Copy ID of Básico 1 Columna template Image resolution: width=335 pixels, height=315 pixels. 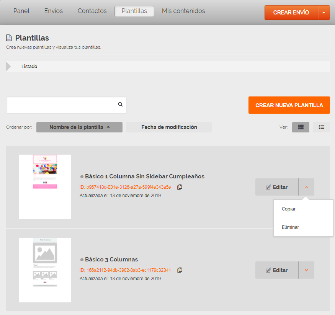click(180, 187)
